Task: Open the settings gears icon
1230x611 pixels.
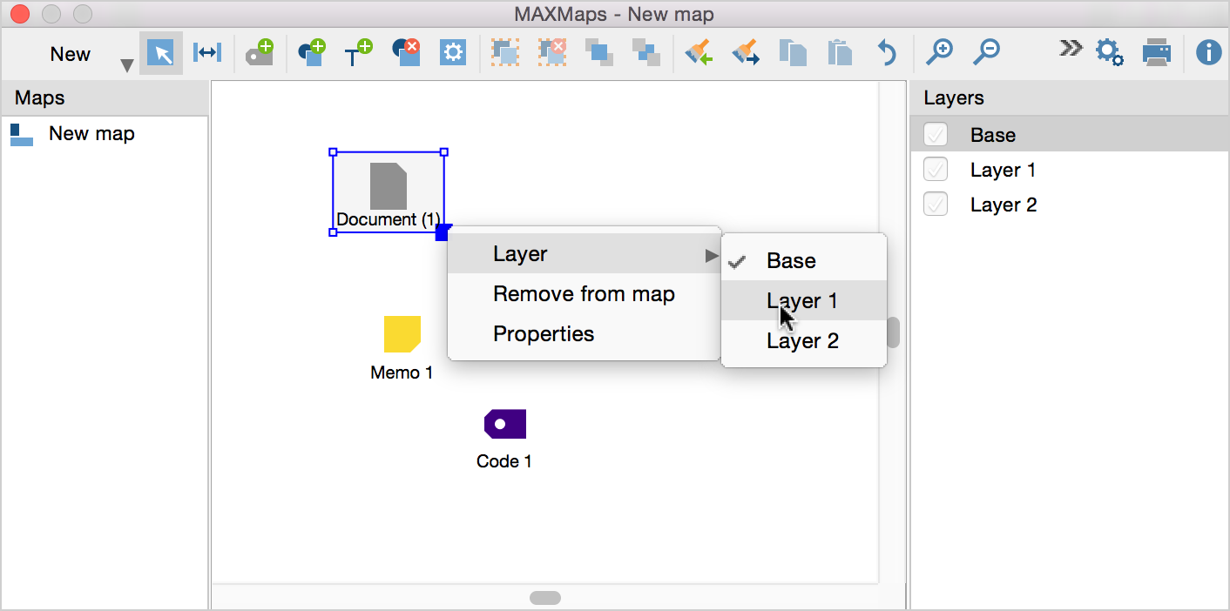Action: pos(1109,53)
